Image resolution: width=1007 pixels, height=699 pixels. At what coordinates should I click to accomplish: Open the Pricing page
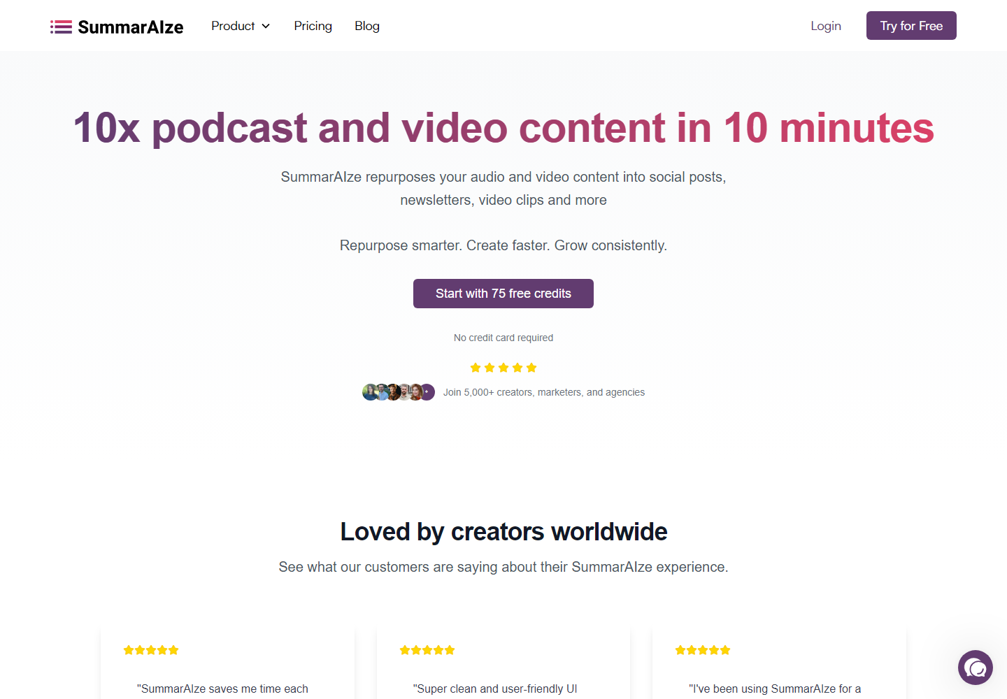pyautogui.click(x=313, y=26)
